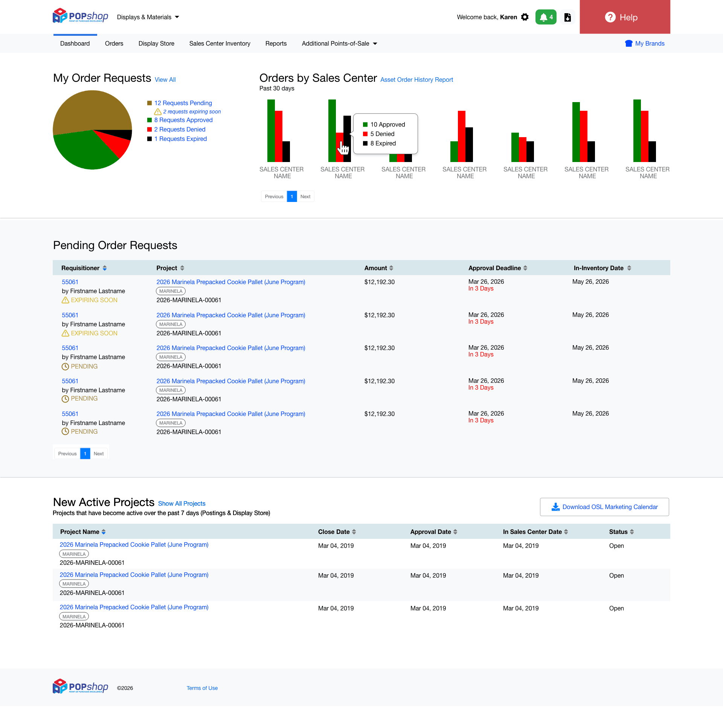Sort by Close Date column arrows
Image resolution: width=723 pixels, height=708 pixels.
point(354,532)
